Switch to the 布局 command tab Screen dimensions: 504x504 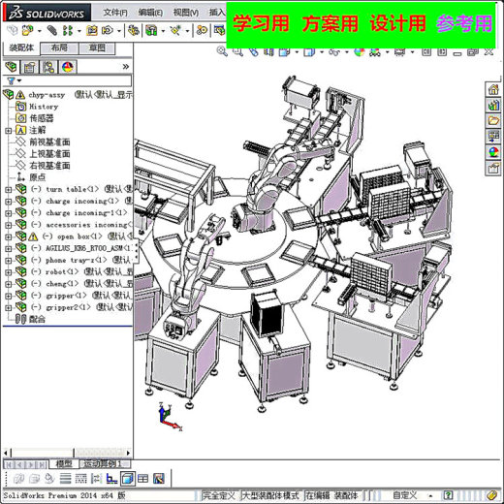coord(59,48)
